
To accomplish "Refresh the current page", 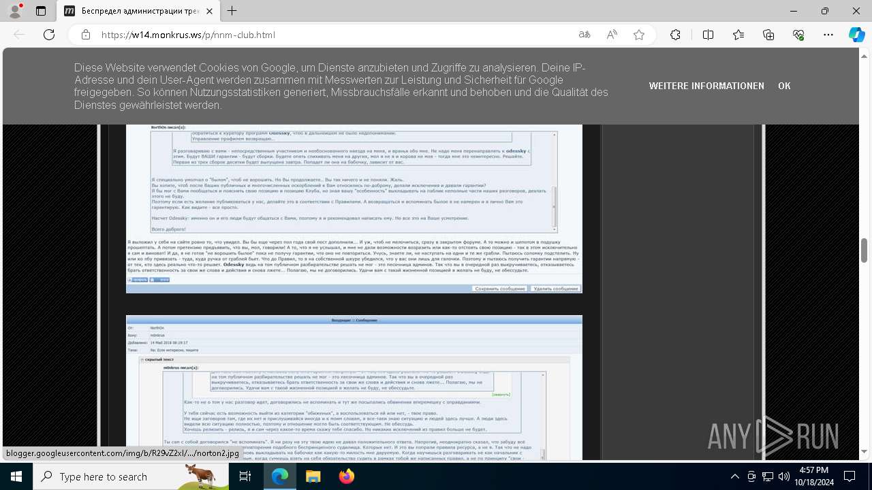I will (49, 35).
